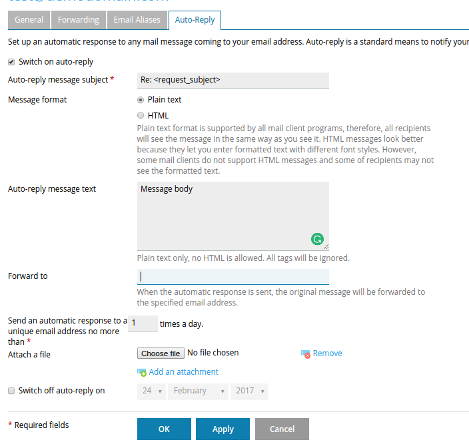Screen dimensions: 469x444
Task: Click the 'Switch off auto-reply on' label
Action: point(61,391)
